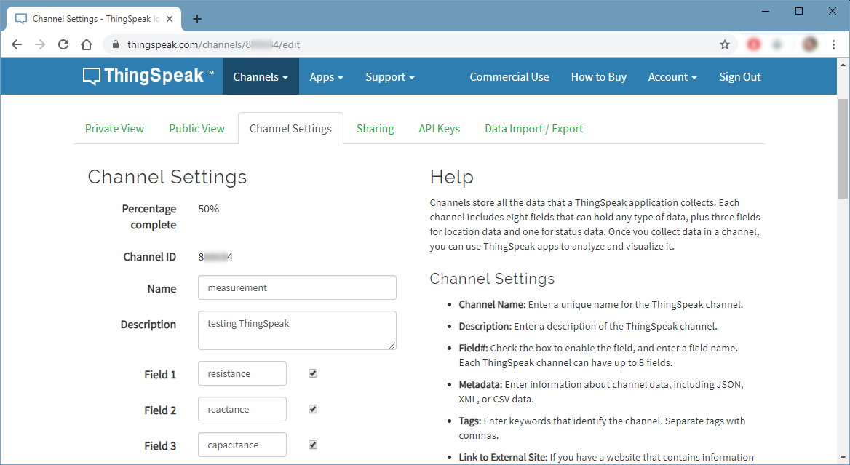View site security padlock info
Image resolution: width=850 pixels, height=465 pixels.
pyautogui.click(x=116, y=44)
